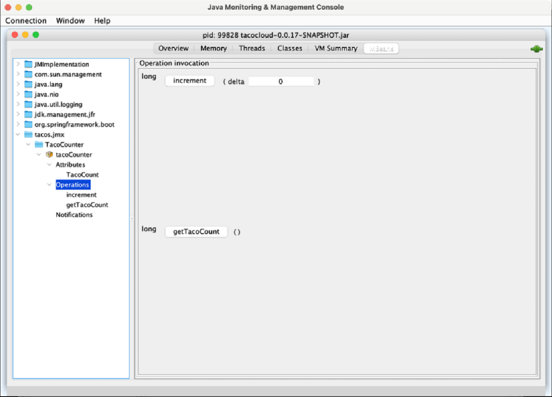The height and width of the screenshot is (397, 552).
Task: Expand the com.sun.management node
Action: coord(18,74)
